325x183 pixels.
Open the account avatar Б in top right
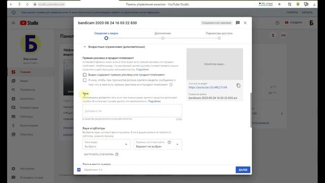point(311,23)
